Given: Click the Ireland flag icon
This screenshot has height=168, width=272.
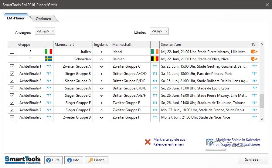Looking at the screenshot, I should click(155, 52).
